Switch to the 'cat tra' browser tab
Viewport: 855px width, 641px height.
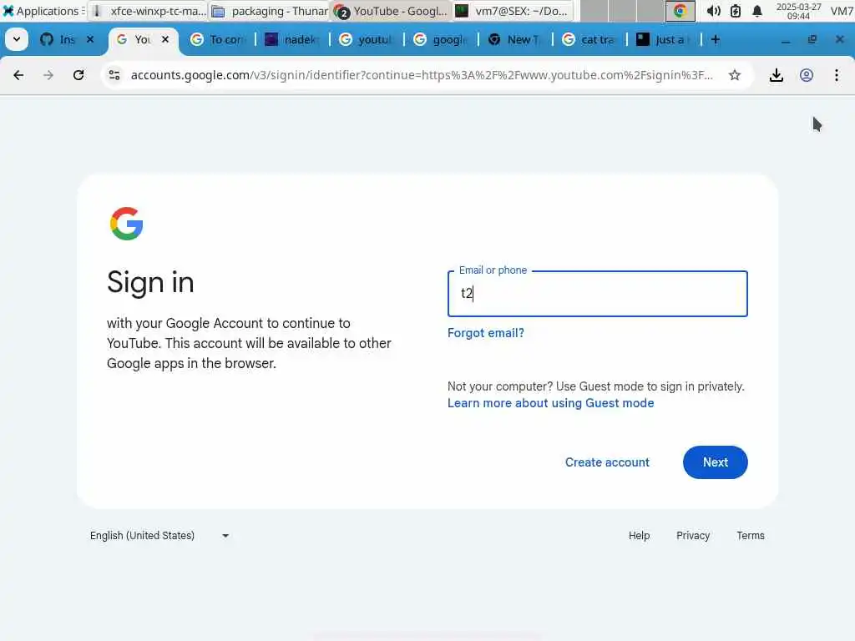tap(590, 40)
